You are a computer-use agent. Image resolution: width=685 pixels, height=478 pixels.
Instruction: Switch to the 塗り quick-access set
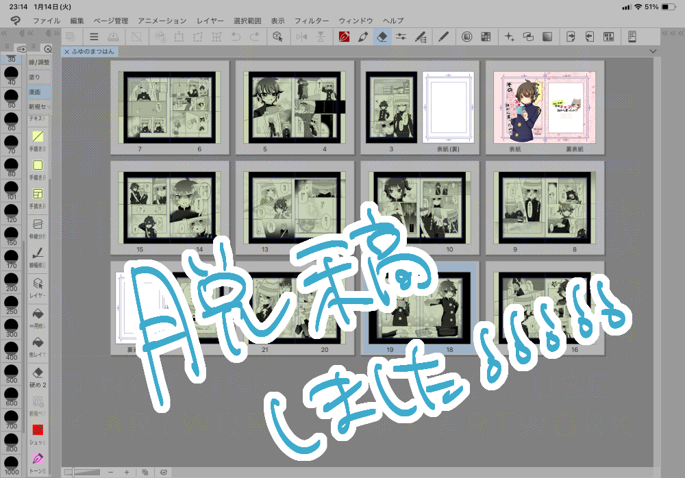tap(34, 77)
